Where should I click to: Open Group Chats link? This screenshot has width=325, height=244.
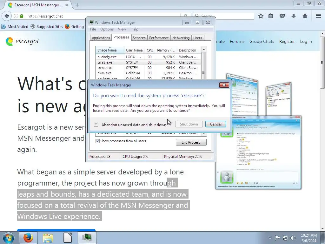pos(262,41)
